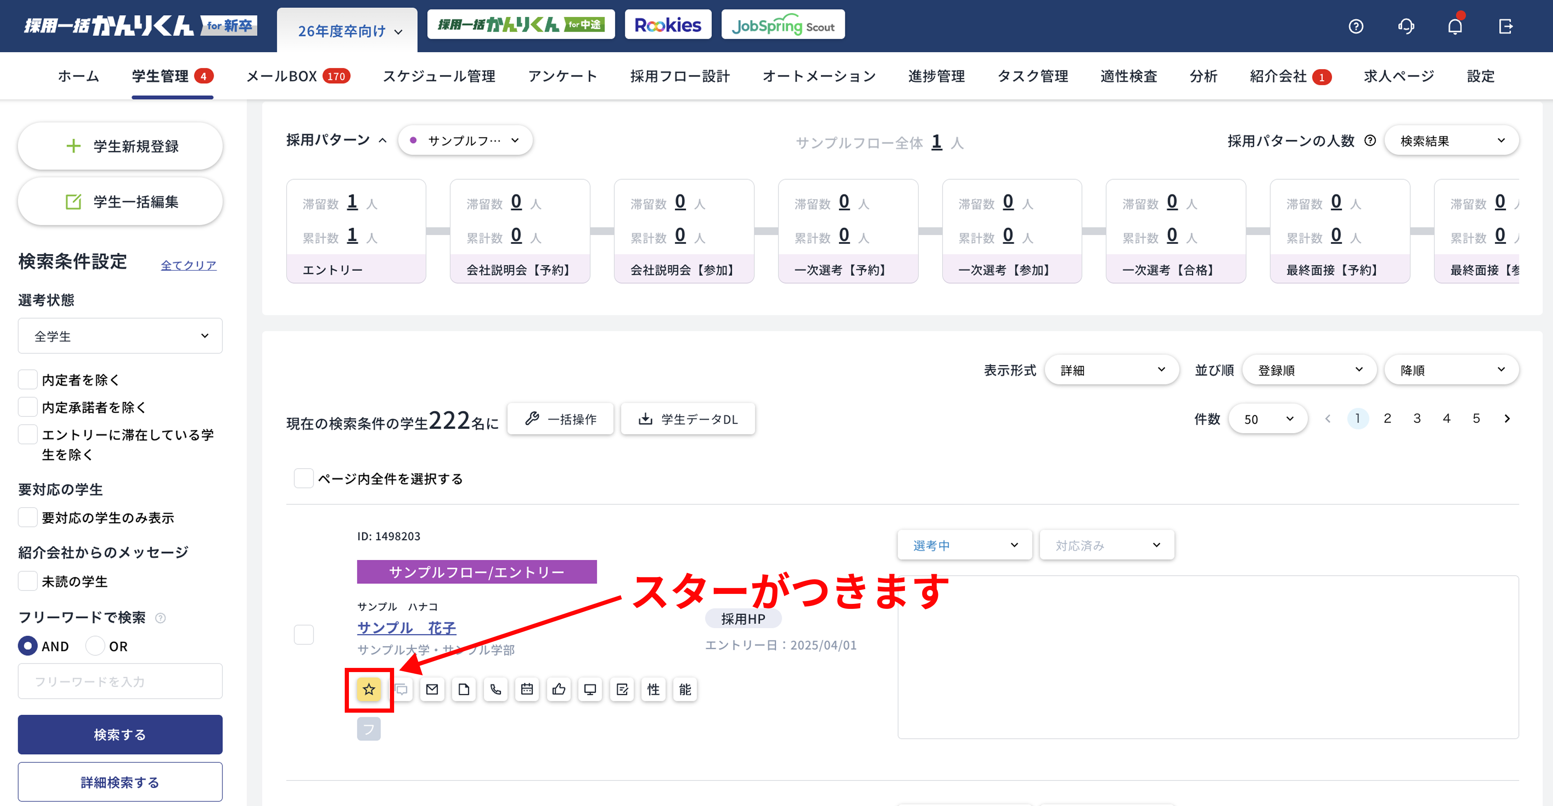This screenshot has width=1553, height=806.
Task: Collapse the 採用パターン section
Action: pyautogui.click(x=383, y=139)
